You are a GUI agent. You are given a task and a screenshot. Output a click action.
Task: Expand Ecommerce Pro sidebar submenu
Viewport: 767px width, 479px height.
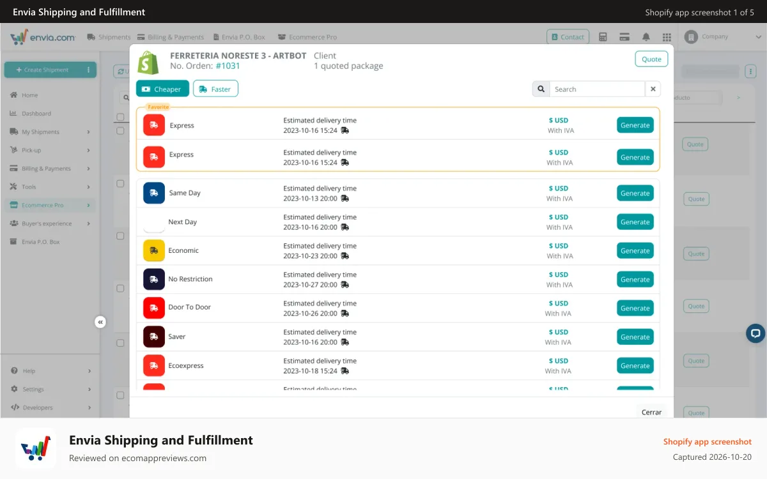(x=89, y=205)
